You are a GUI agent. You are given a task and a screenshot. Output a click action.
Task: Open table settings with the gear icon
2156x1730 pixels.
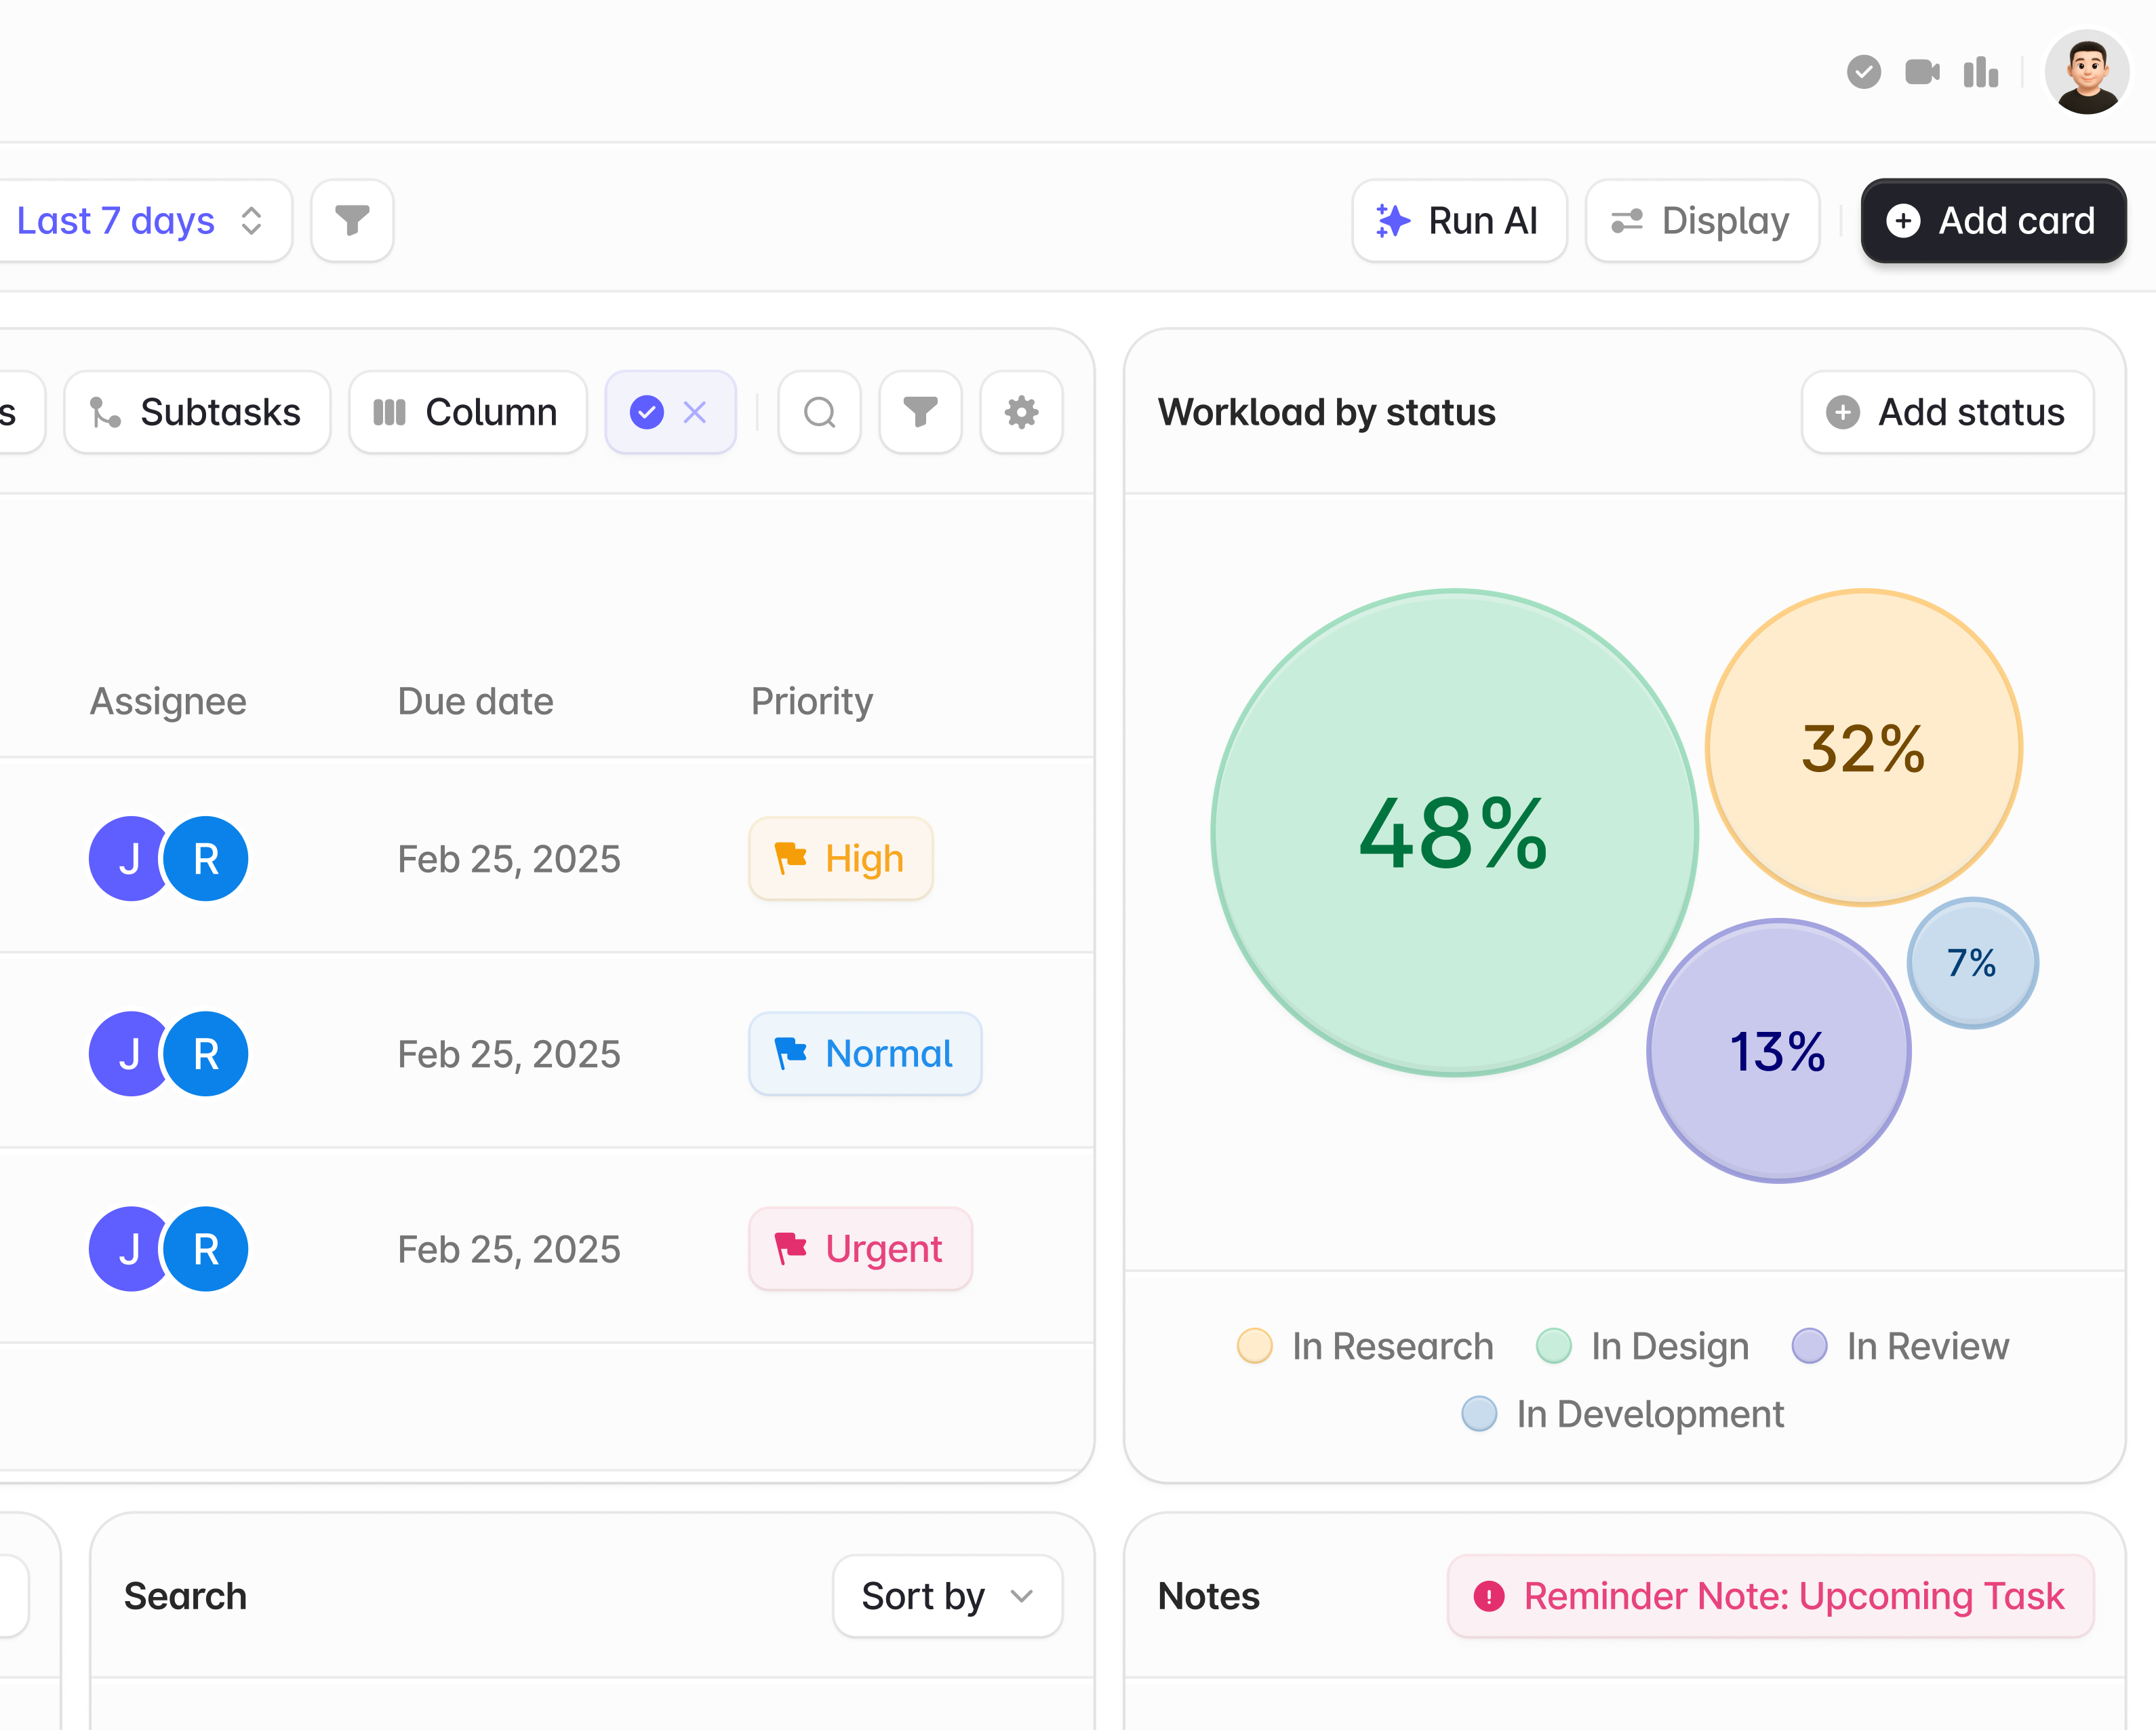pos(1021,412)
